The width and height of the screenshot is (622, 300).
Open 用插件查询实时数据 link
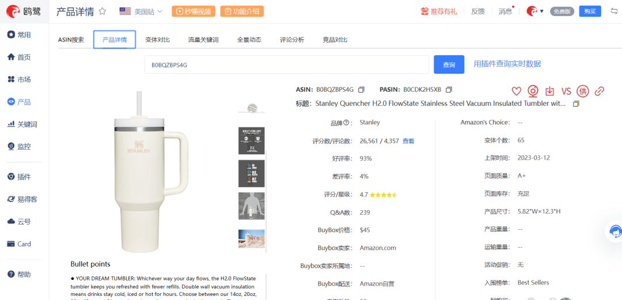point(507,64)
